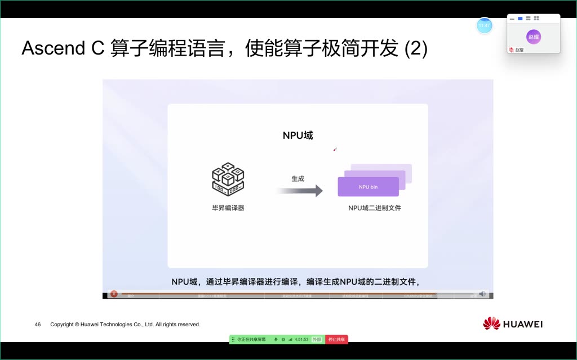The height and width of the screenshot is (360, 577).
Task: Click the NPU域二进制文件 caption
Action: (375, 208)
